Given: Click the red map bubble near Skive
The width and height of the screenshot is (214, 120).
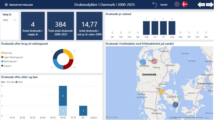Looking at the screenshot, I should point(154,61).
